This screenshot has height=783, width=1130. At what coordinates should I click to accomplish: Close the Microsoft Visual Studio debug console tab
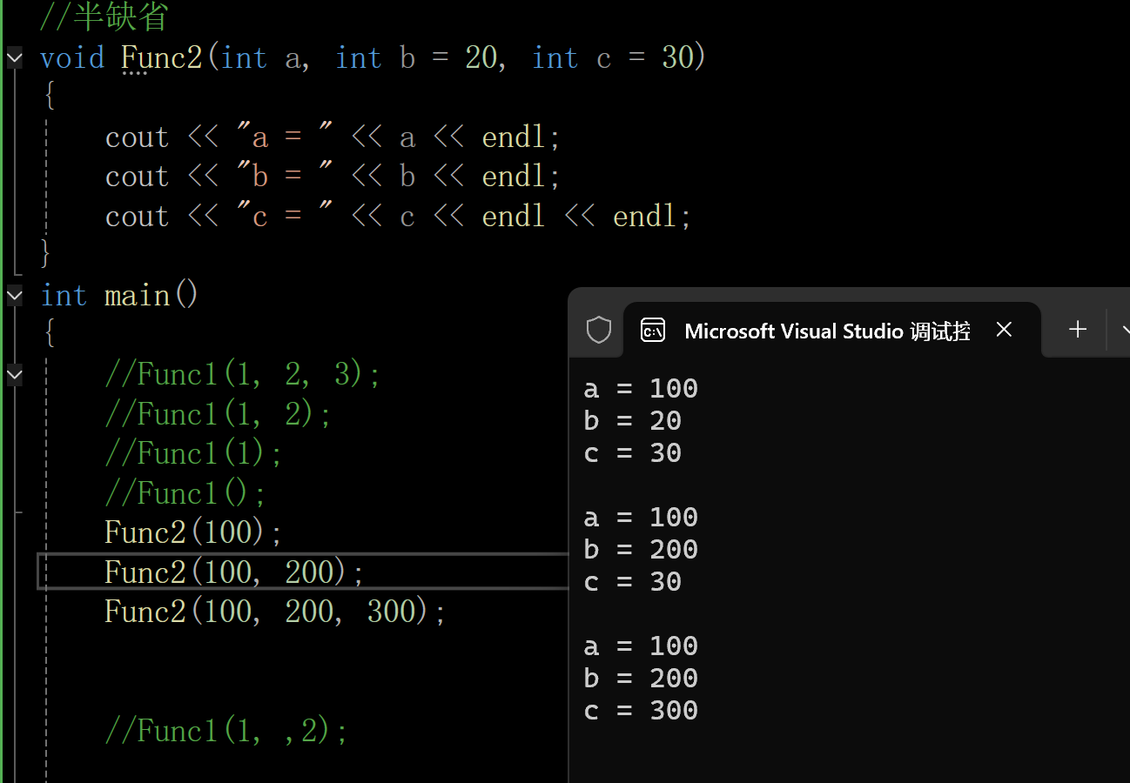pyautogui.click(x=1004, y=330)
